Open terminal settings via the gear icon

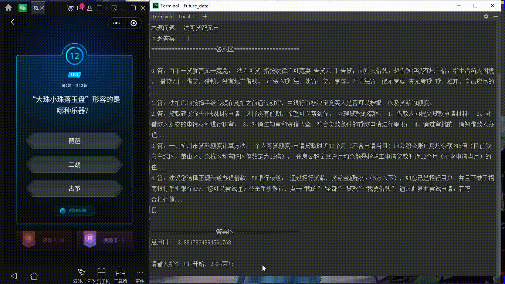486,17
